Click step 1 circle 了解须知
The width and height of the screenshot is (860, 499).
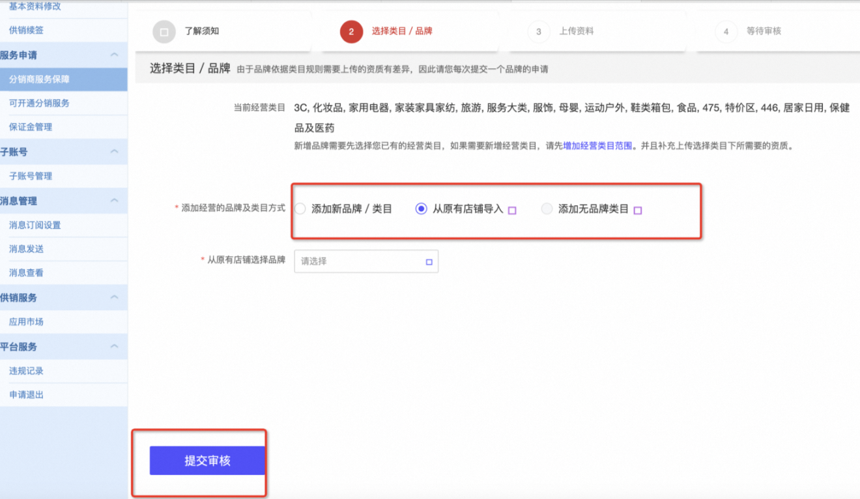[164, 31]
